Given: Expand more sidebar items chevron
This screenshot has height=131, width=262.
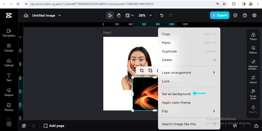Looking at the screenshot, I should (x=9, y=124).
